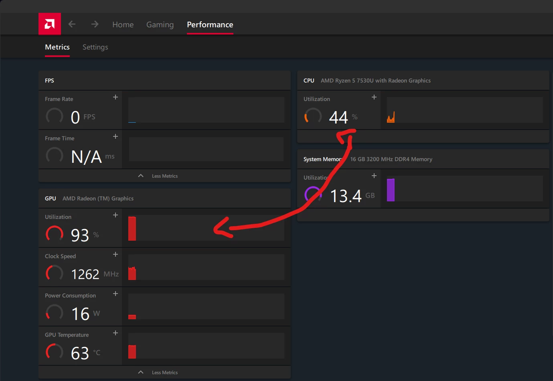This screenshot has width=553, height=381.
Task: Click the '1262' clock speed value
Action: [85, 274]
